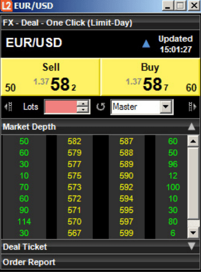The width and height of the screenshot is (201, 272).
Task: Open the Master account dropdown
Action: tap(166, 107)
